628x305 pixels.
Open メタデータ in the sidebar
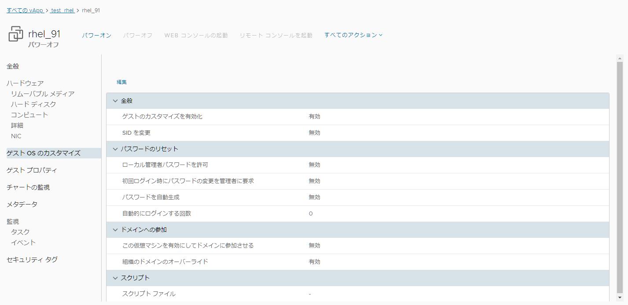[22, 204]
